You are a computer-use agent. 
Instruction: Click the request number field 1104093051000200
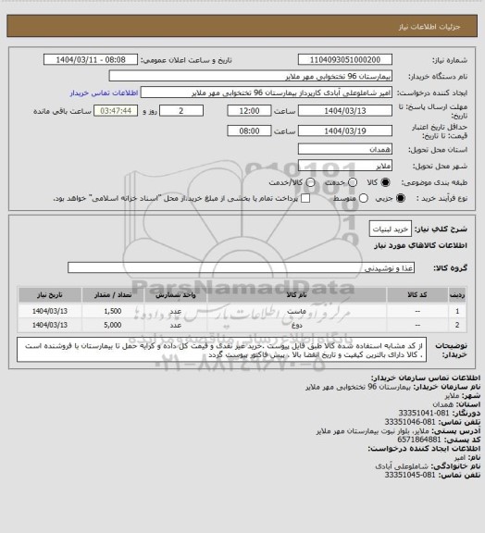[x=345, y=59]
